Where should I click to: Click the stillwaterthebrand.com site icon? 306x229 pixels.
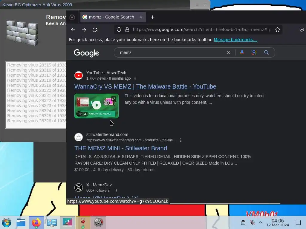79,137
